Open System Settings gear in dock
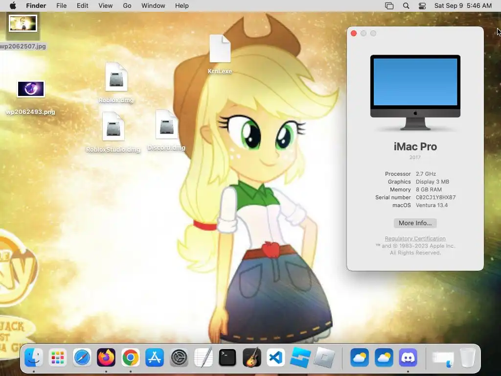 [179, 357]
